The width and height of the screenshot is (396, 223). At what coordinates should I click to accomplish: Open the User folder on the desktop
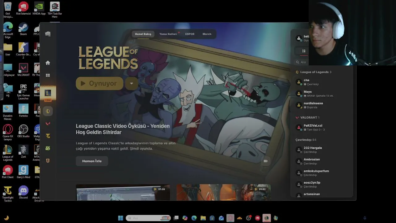point(8,50)
